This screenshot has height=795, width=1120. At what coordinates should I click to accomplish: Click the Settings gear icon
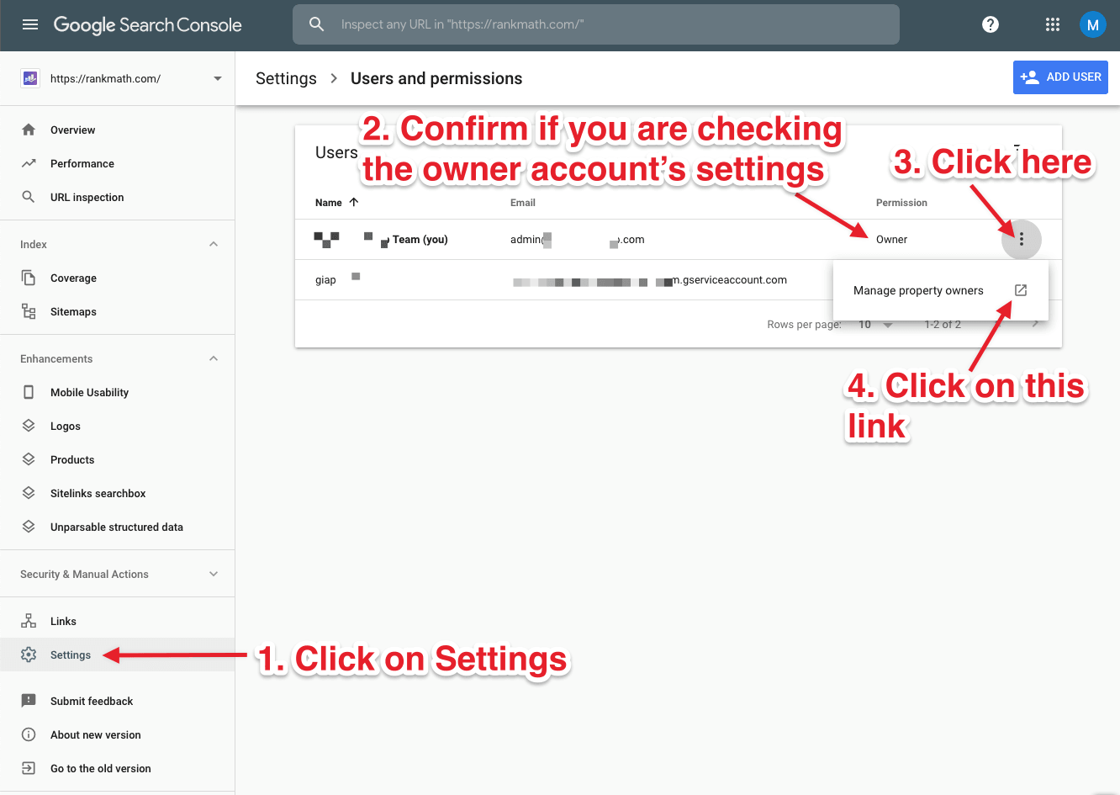coord(29,655)
